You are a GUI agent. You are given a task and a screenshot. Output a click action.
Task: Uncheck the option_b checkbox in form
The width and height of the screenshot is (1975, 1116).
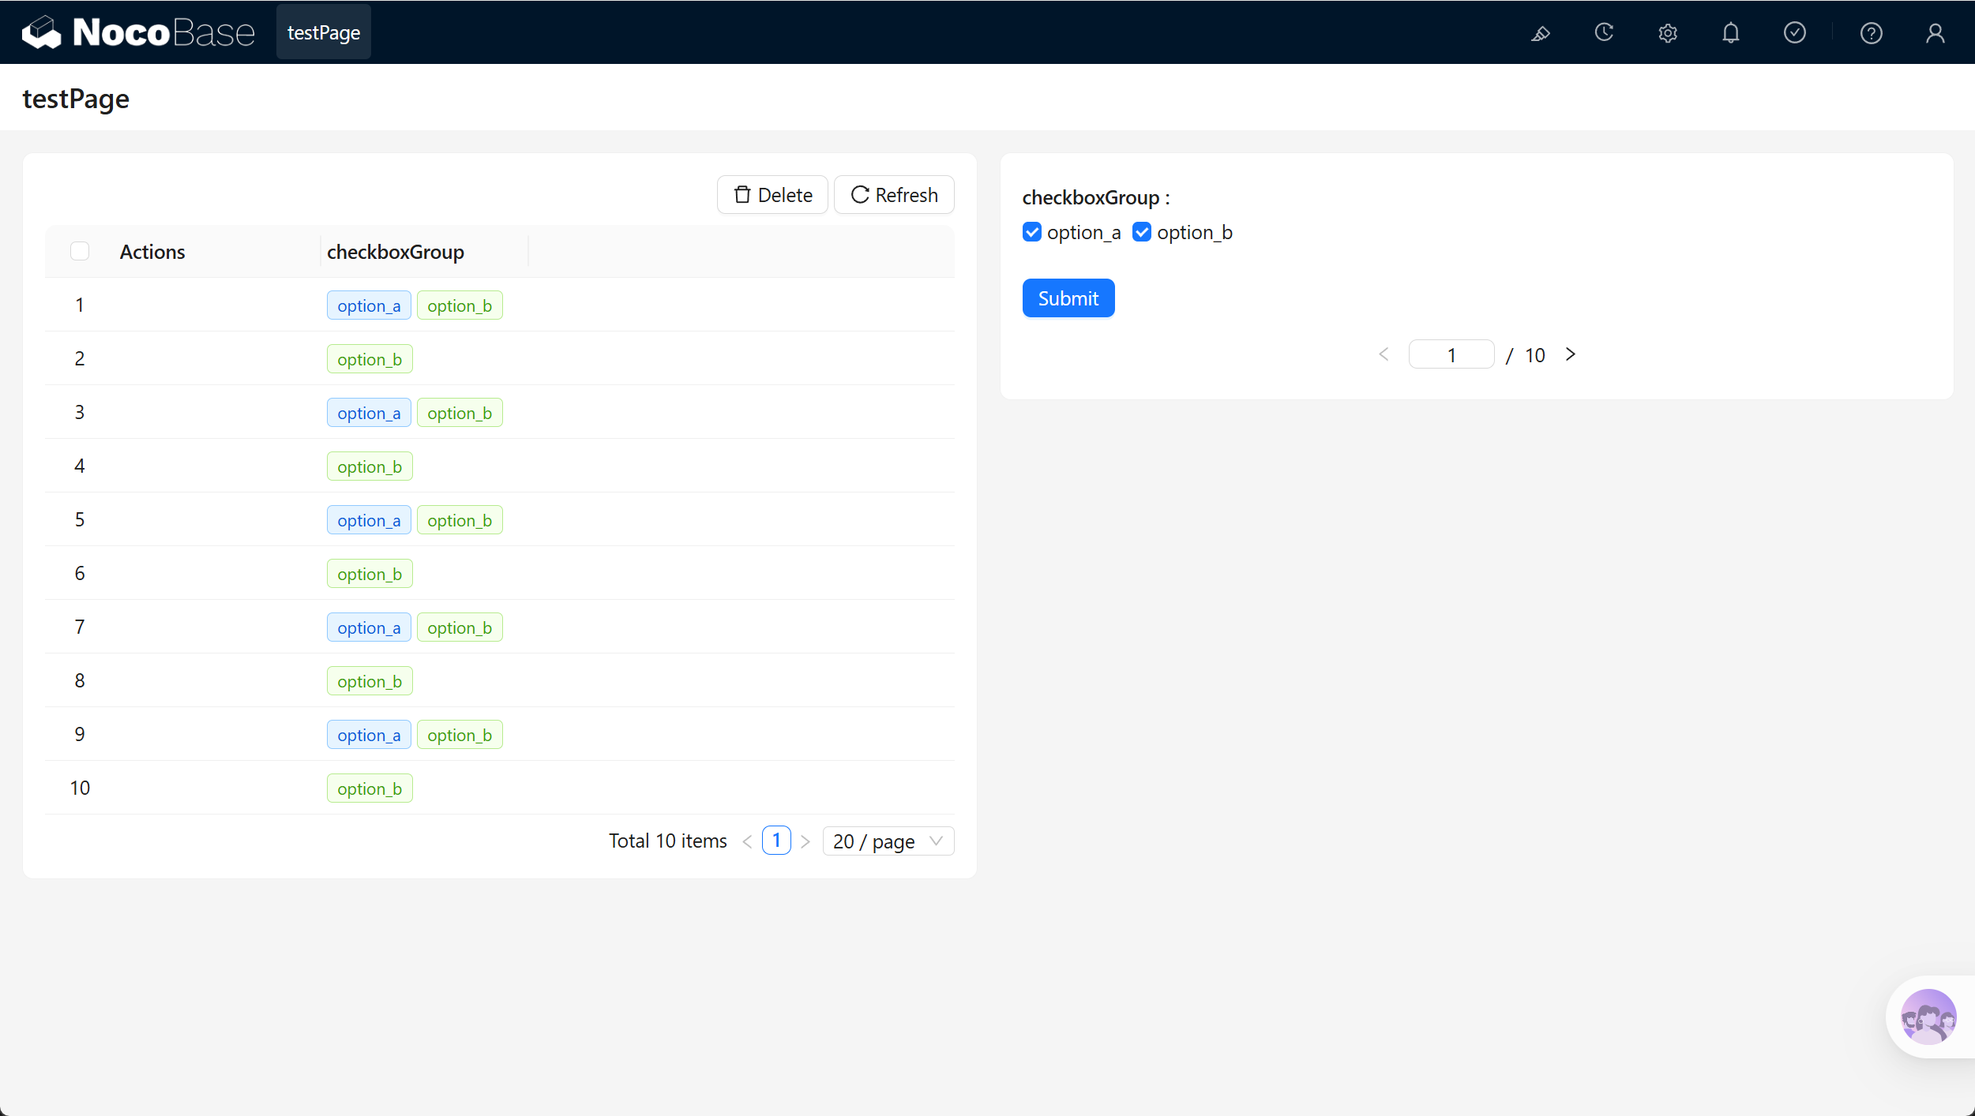1141,232
